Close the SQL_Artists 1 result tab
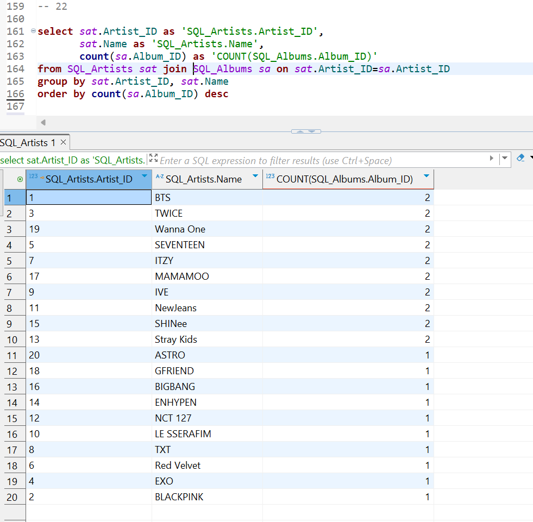Viewport: 533px width, 522px height. (x=63, y=142)
